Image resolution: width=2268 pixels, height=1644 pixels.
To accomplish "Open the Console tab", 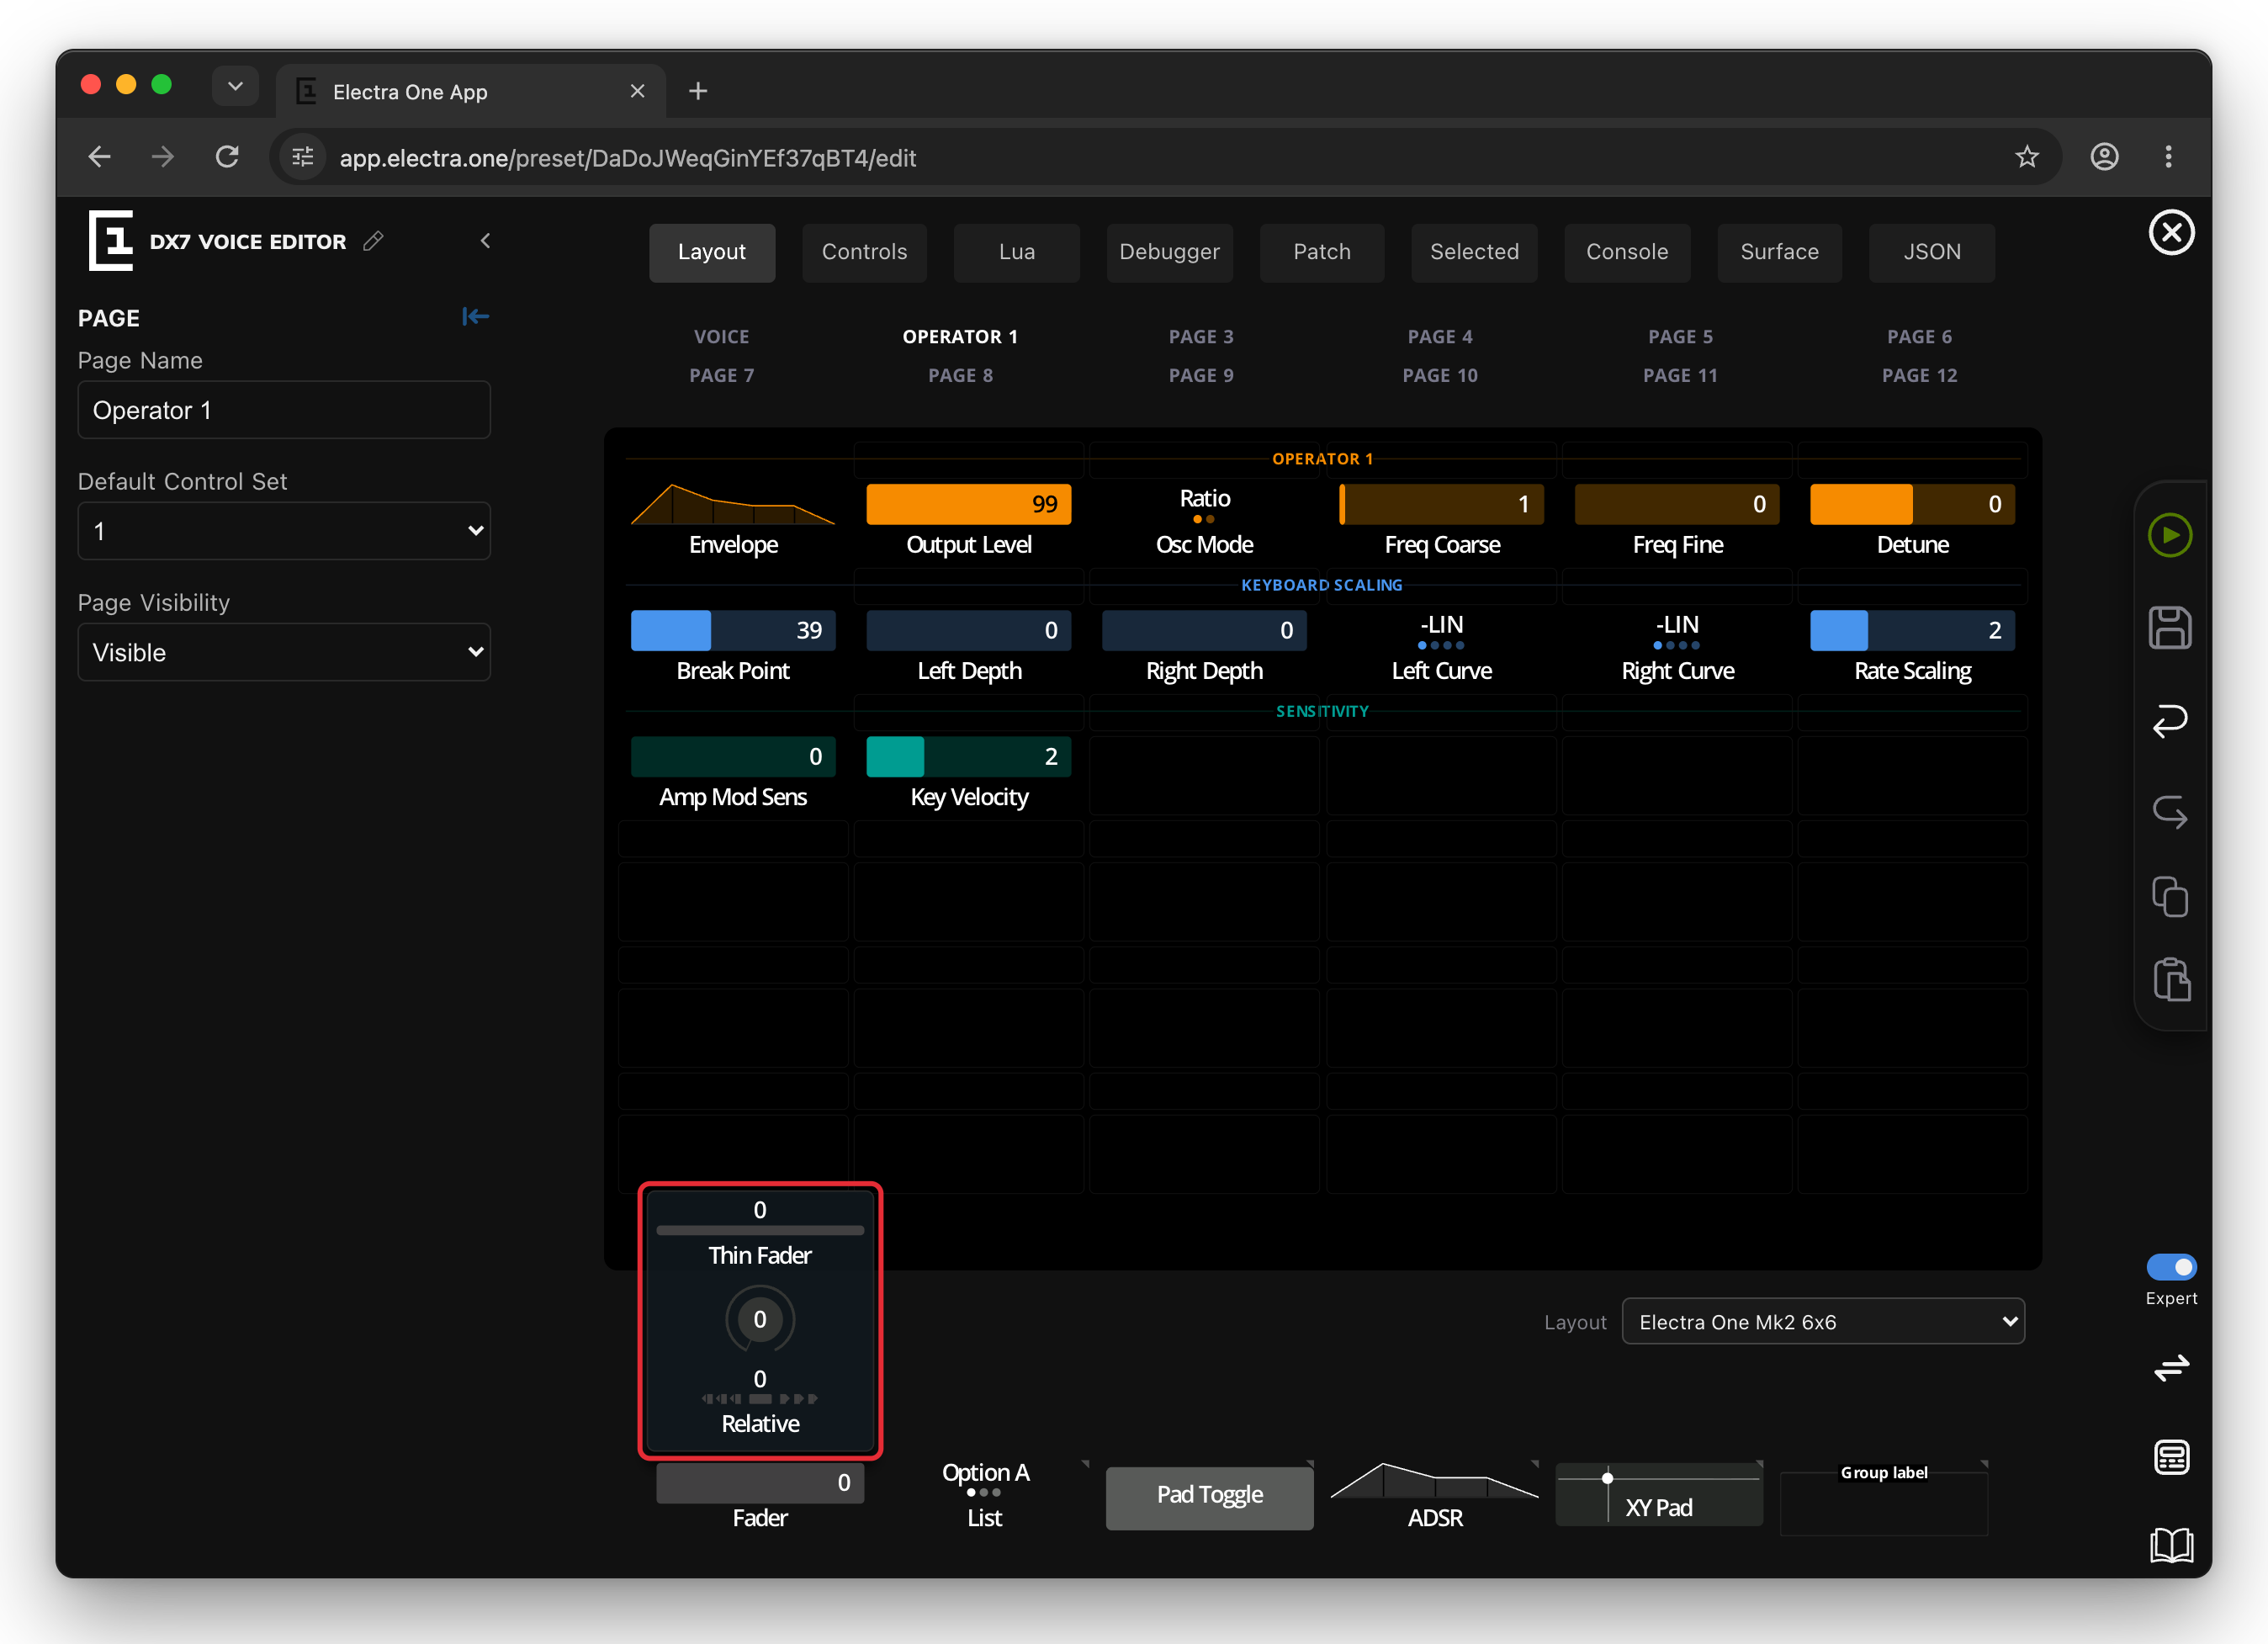I will [1627, 252].
